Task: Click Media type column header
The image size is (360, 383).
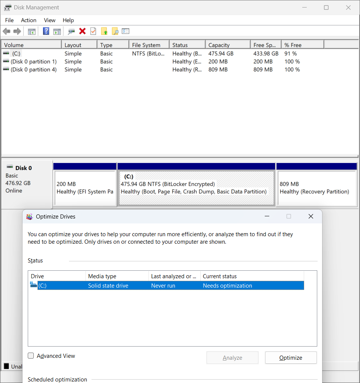Action: [117, 276]
